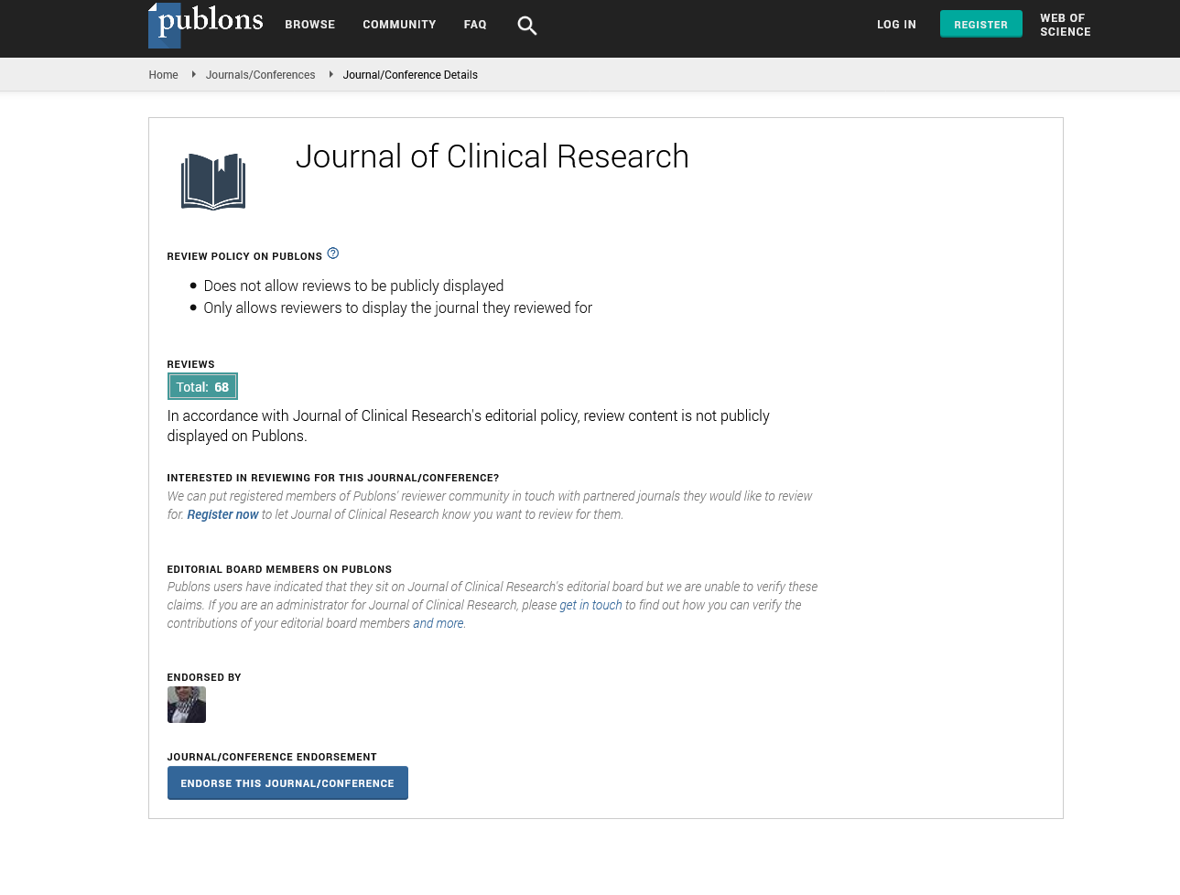Open the 'and more' link
The height and width of the screenshot is (895, 1180).
pyautogui.click(x=438, y=623)
